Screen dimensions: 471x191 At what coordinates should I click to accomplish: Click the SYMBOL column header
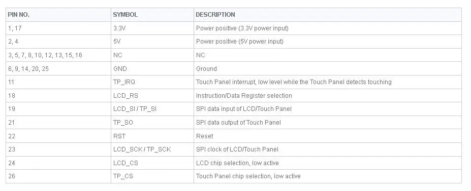click(152, 15)
